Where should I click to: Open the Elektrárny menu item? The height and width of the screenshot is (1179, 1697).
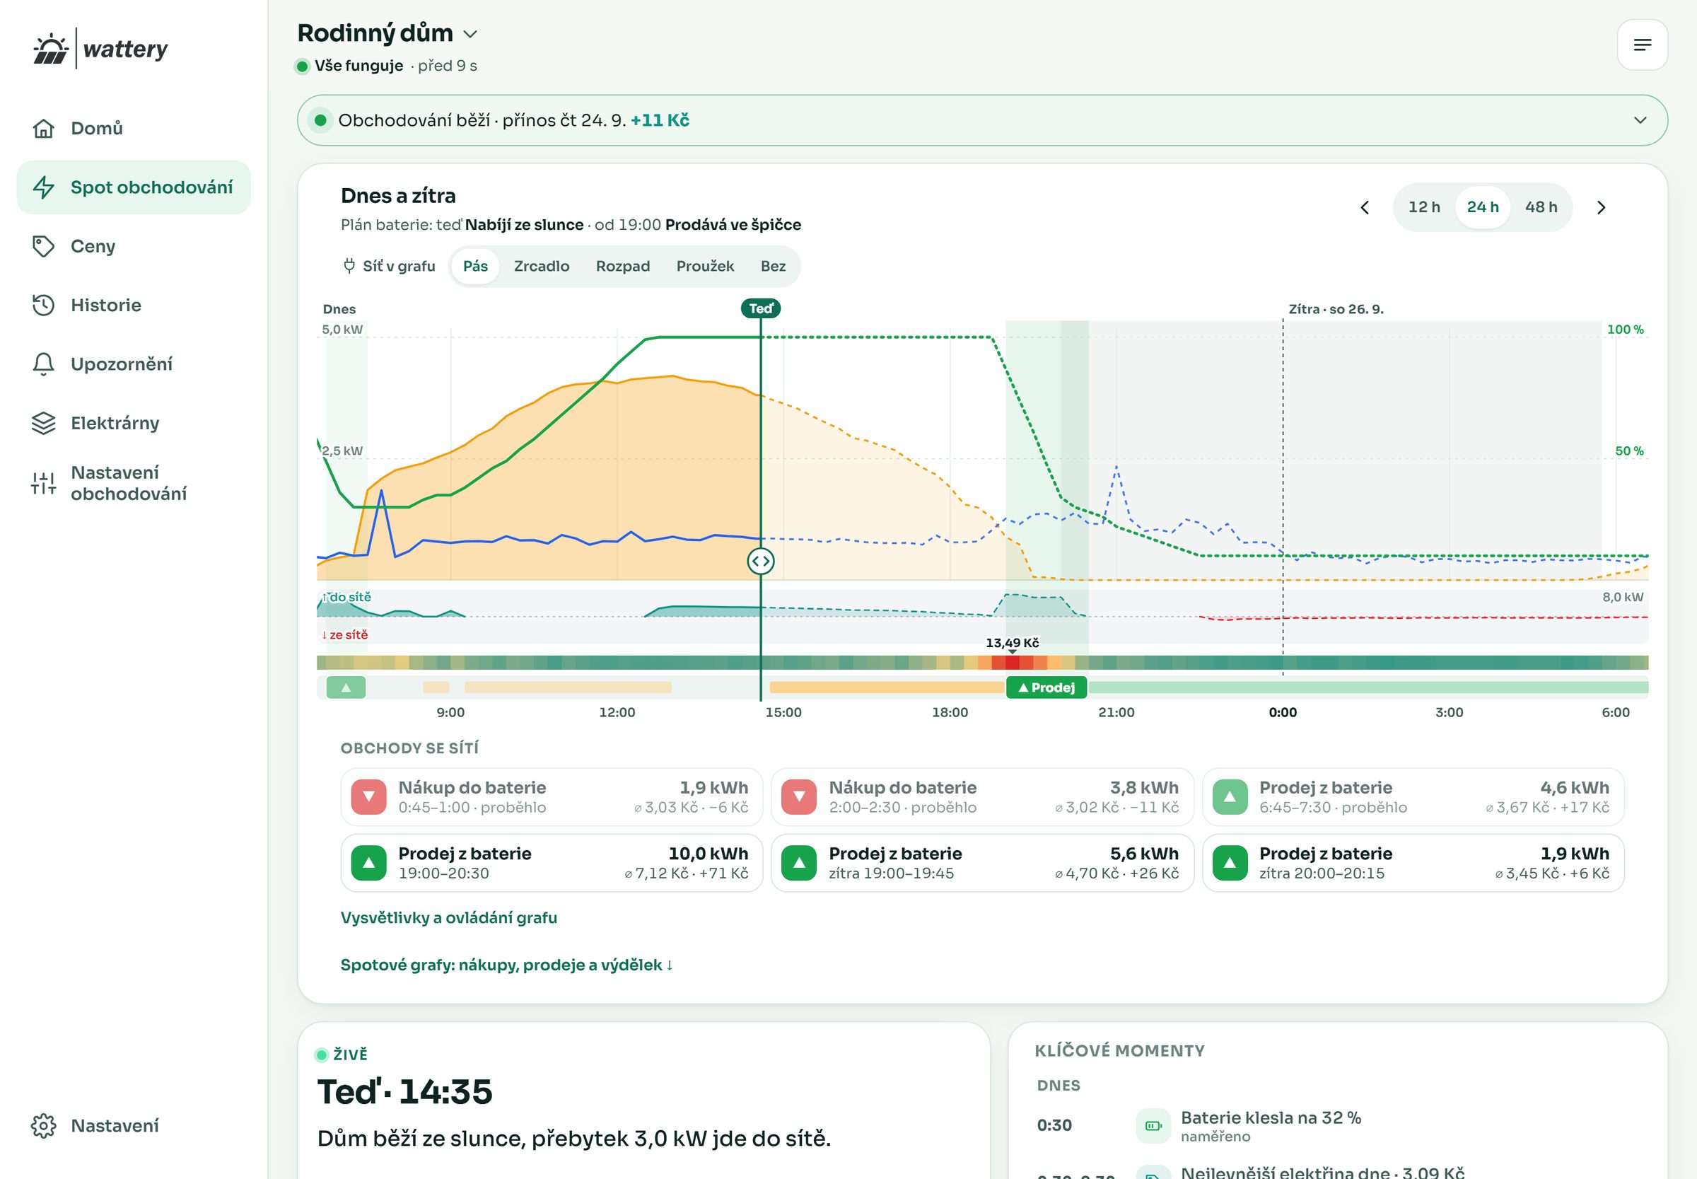coord(134,423)
